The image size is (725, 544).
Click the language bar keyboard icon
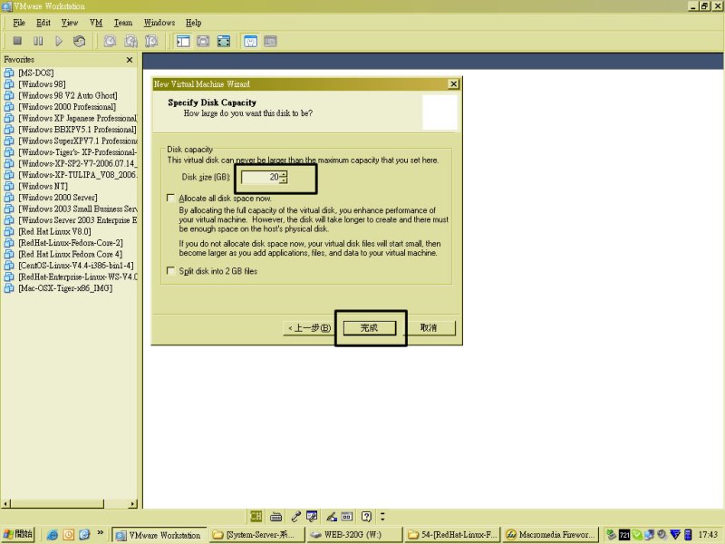pos(276,516)
